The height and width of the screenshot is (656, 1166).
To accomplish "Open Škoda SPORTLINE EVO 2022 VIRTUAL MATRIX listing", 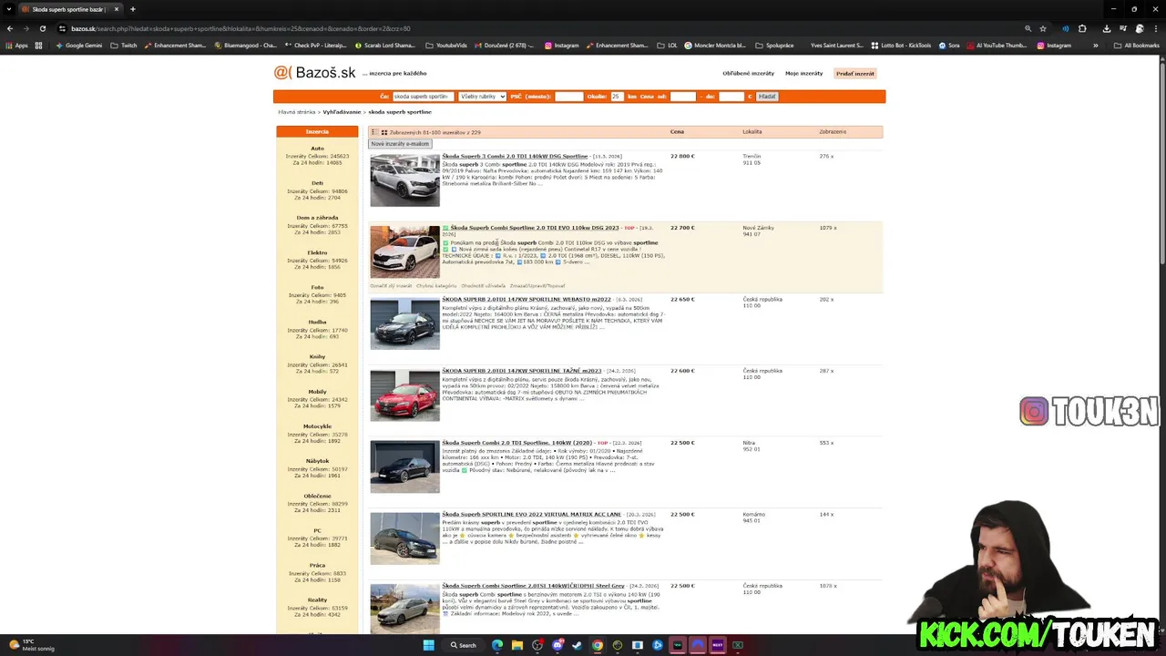I will coord(532,515).
